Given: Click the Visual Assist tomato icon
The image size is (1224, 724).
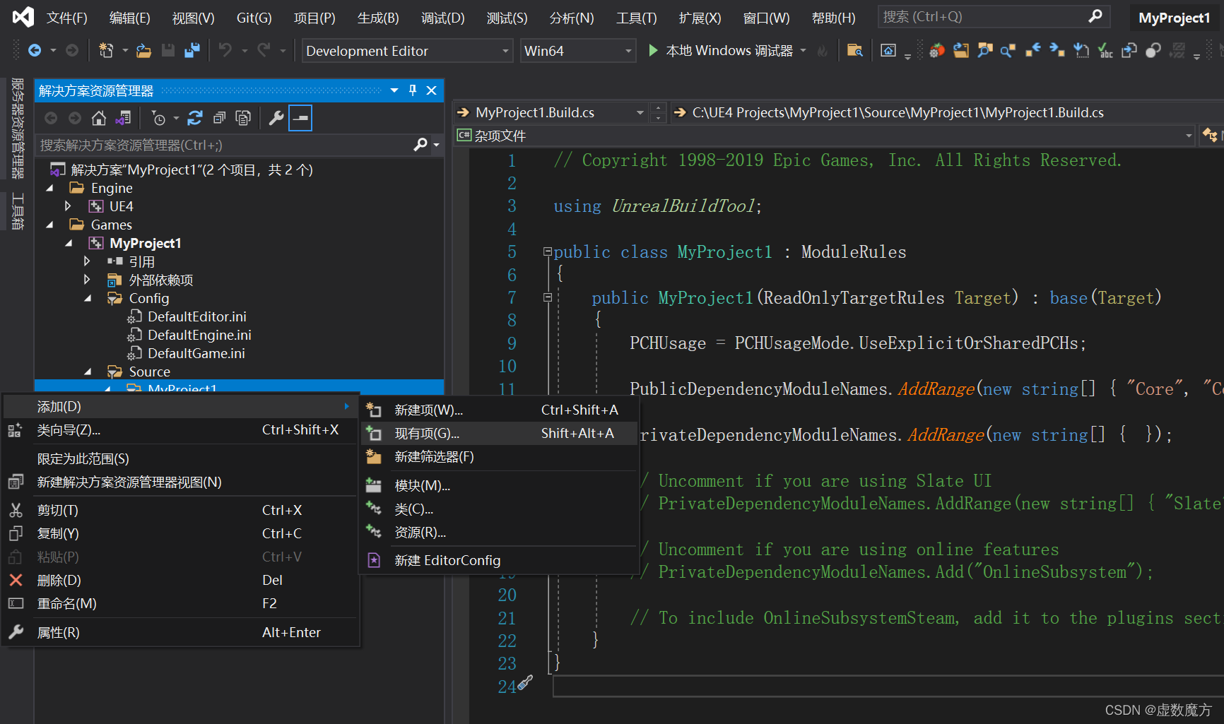Looking at the screenshot, I should point(937,50).
